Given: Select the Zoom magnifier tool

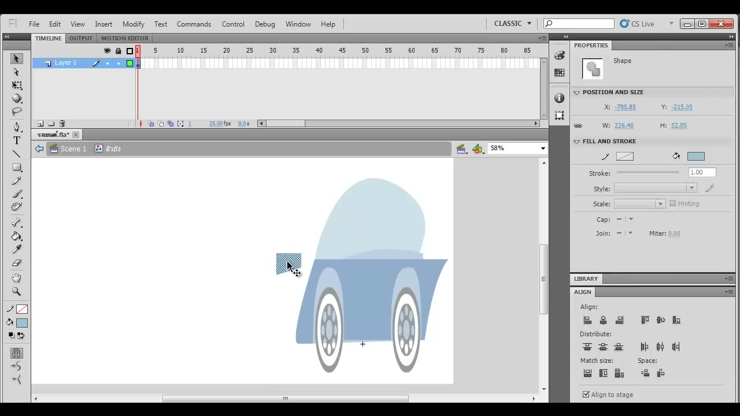Looking at the screenshot, I should click(17, 292).
